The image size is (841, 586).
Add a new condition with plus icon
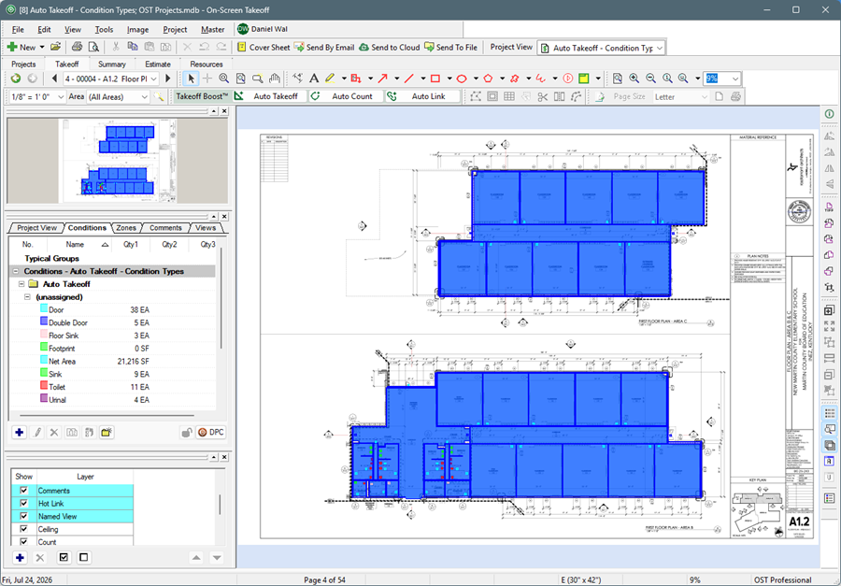20,432
